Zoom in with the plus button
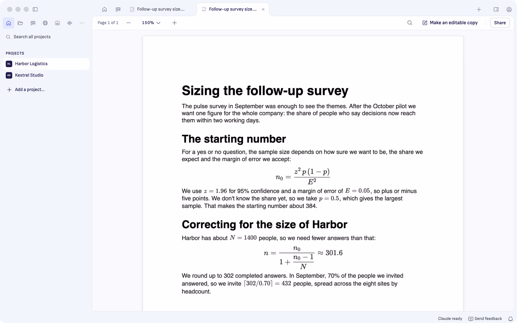The image size is (517, 323). pyautogui.click(x=174, y=23)
